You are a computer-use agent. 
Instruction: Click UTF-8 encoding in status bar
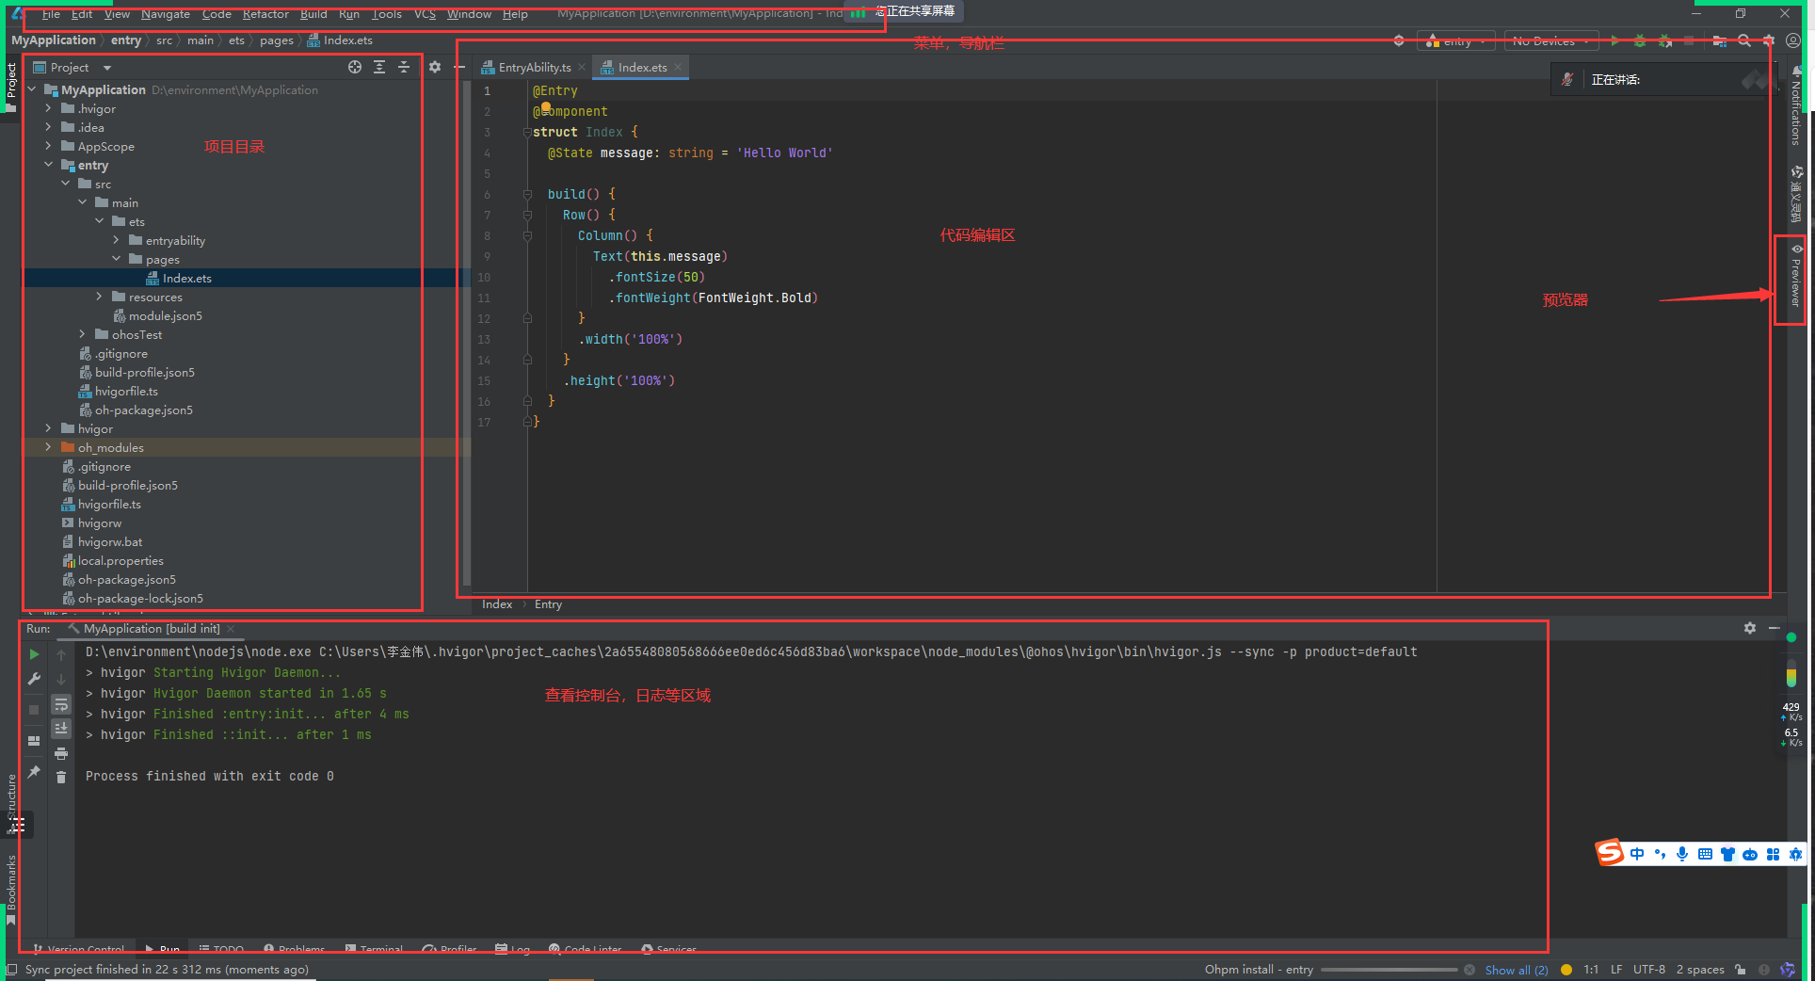pos(1649,970)
